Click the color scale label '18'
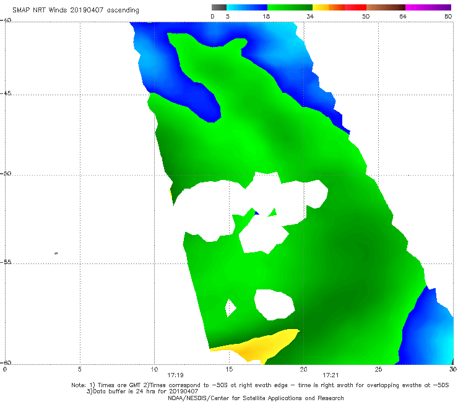The width and height of the screenshot is (458, 402). (x=266, y=16)
